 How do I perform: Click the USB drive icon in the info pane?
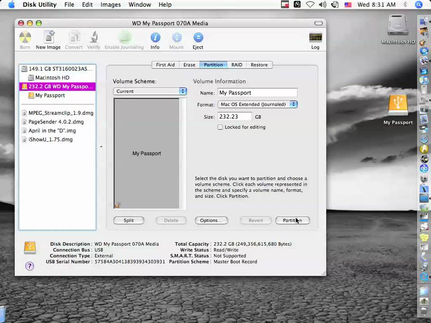[x=30, y=247]
